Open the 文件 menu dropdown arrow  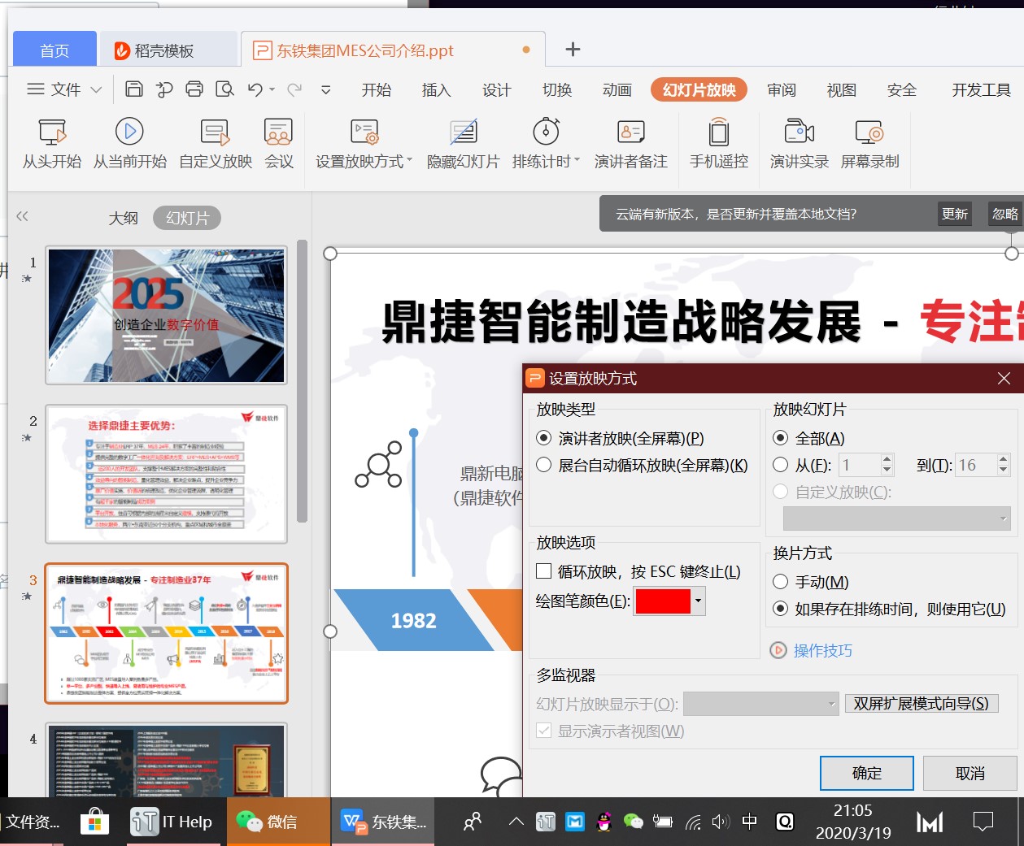96,89
